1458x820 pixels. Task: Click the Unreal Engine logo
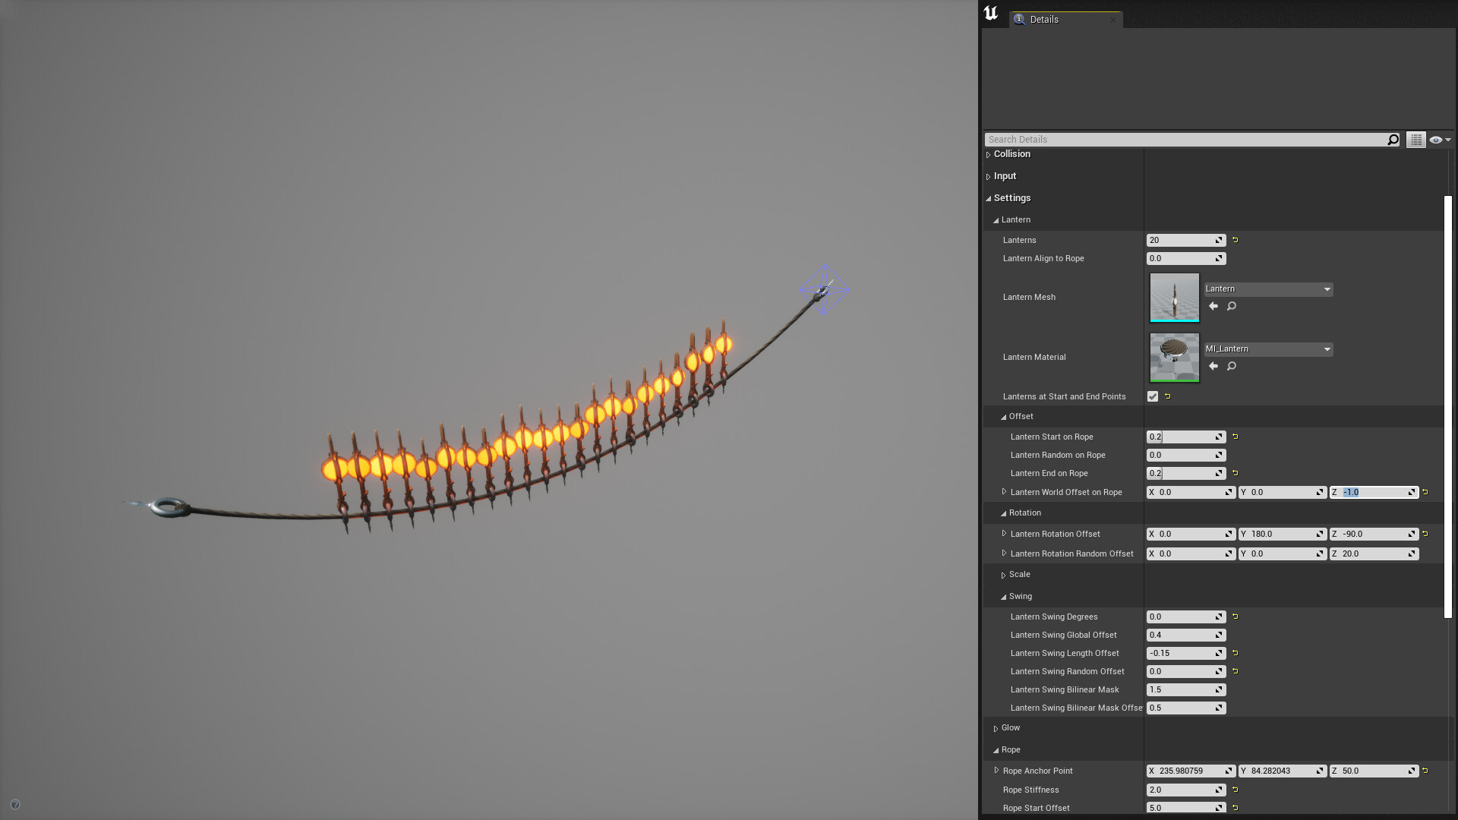click(x=990, y=12)
